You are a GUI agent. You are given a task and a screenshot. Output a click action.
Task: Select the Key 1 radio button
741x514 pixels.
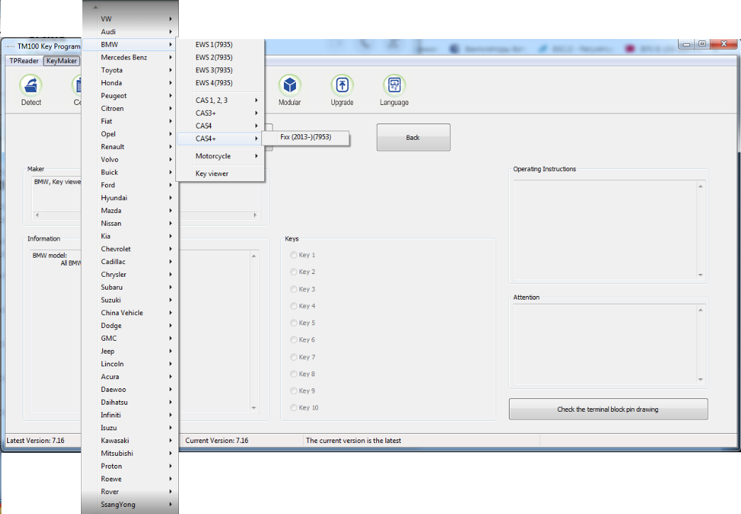click(293, 255)
